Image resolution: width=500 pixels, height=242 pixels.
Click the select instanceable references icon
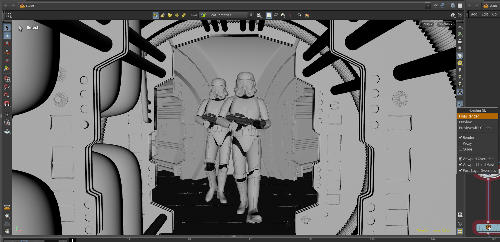[184, 15]
